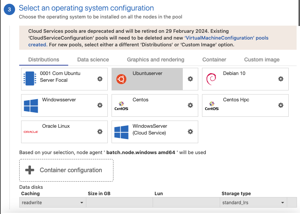Click the Lun column header
Image resolution: width=300 pixels, height=214 pixels.
click(159, 194)
